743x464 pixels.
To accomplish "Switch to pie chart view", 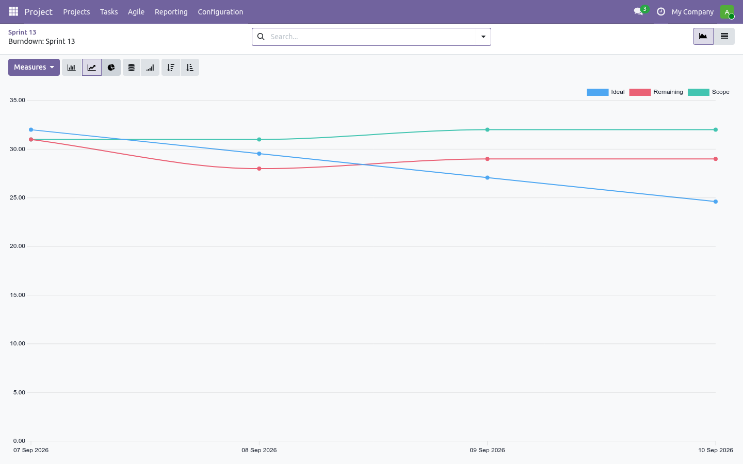I will click(x=111, y=68).
